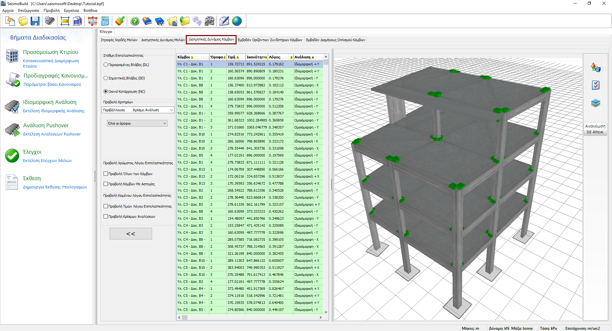
Task: Open the checklist icon beside 3D view
Action: 595,85
